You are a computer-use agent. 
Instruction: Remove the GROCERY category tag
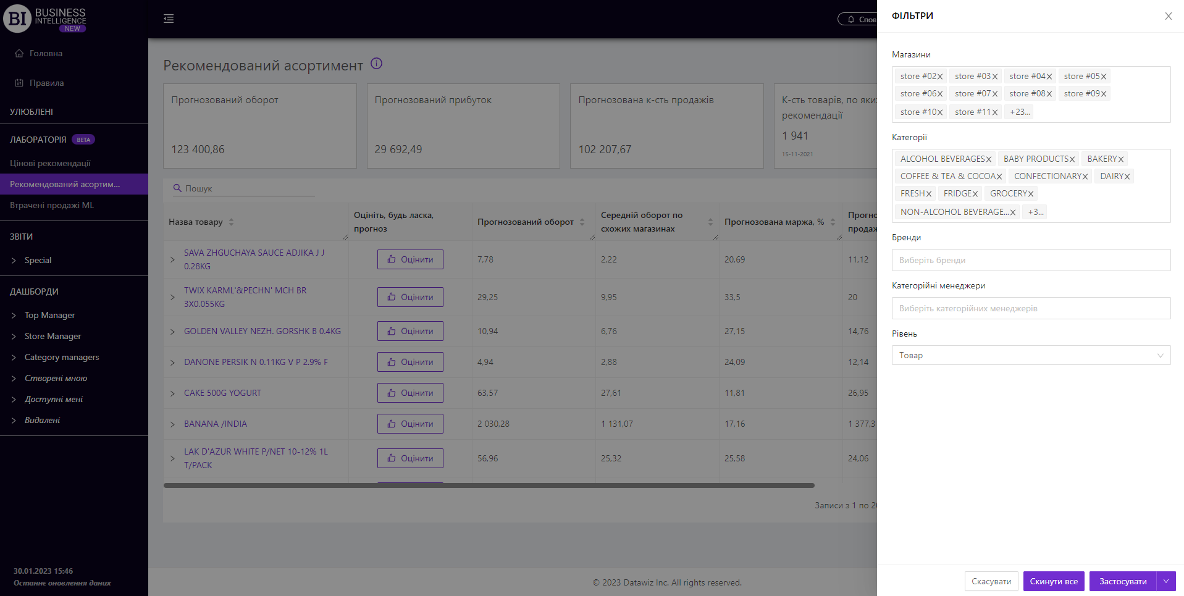(1030, 194)
